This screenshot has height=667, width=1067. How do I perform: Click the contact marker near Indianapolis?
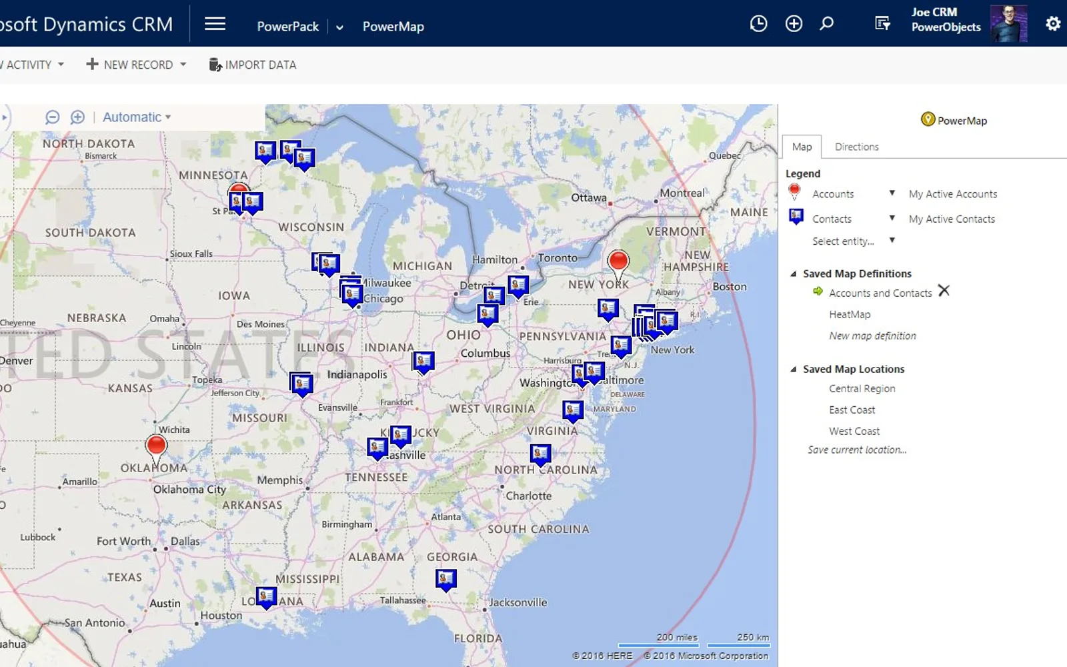coord(423,362)
